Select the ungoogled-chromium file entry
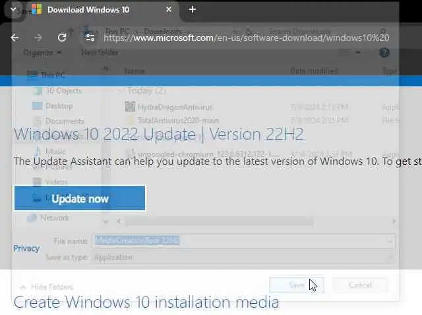Viewport: 422px width, 315px height. click(x=203, y=154)
